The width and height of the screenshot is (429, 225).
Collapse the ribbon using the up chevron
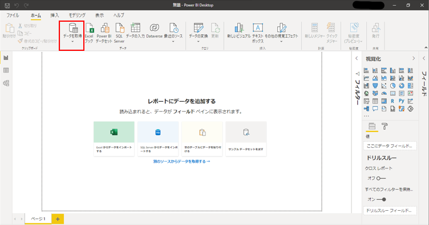point(426,47)
